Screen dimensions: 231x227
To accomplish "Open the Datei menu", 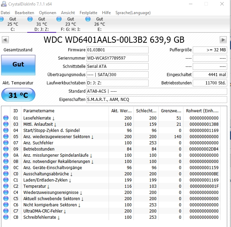I will tap(5, 13).
